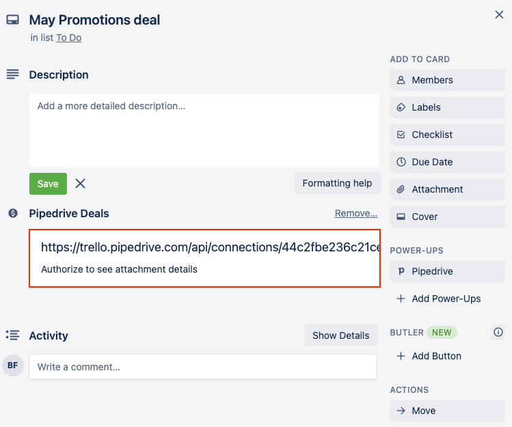Image resolution: width=512 pixels, height=427 pixels.
Task: Focus the description text box
Action: (x=204, y=130)
